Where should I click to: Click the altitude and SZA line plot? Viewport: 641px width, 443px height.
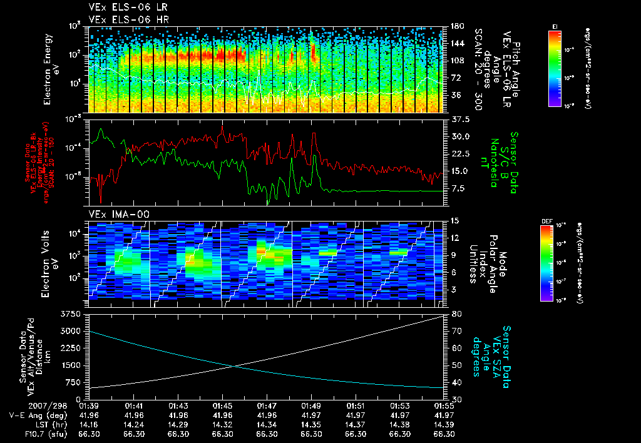pyautogui.click(x=265, y=357)
